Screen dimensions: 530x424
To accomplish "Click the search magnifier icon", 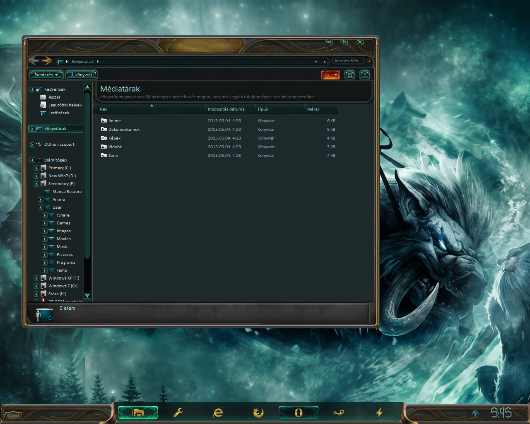I will 369,60.
